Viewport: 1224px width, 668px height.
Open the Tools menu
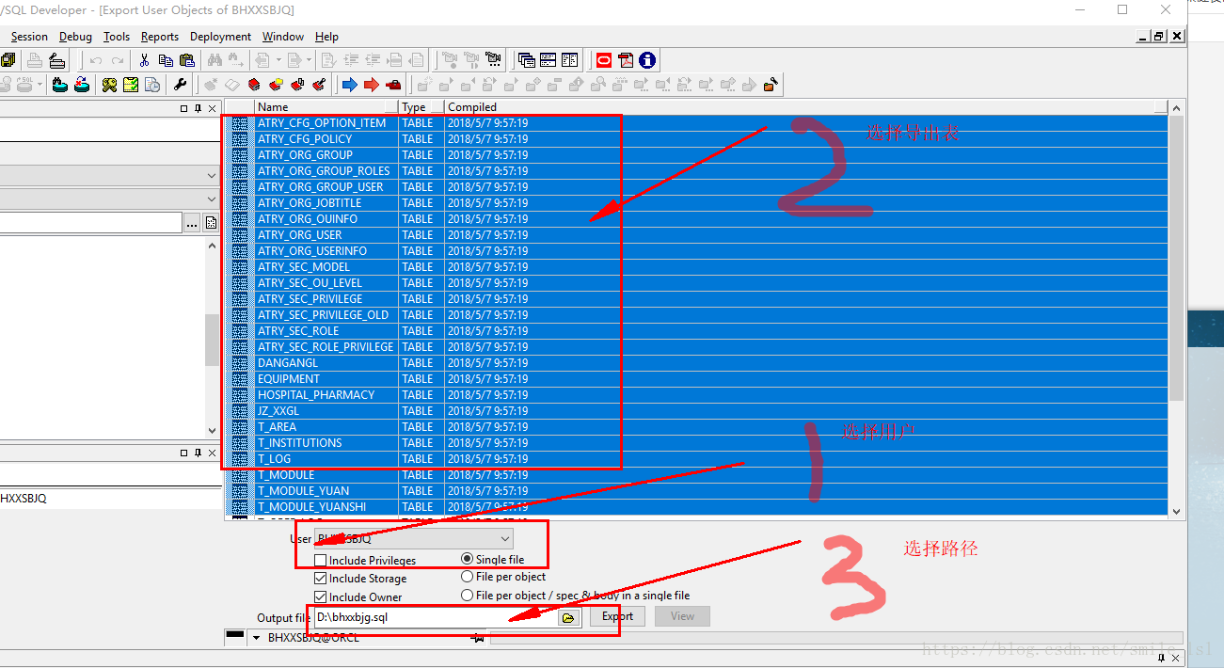pyautogui.click(x=117, y=37)
